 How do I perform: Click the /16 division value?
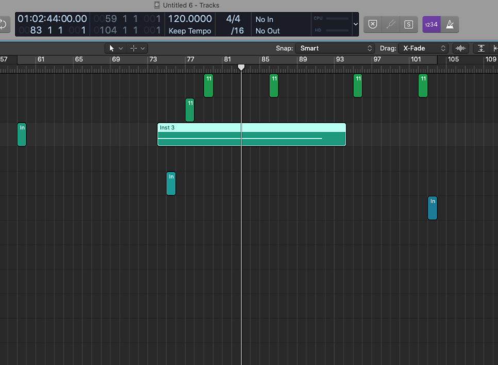pos(237,31)
